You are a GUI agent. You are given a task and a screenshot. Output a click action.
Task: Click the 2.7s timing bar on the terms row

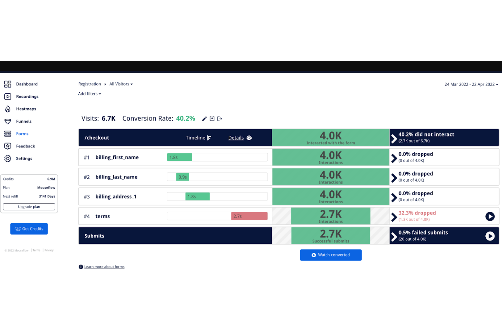249,216
